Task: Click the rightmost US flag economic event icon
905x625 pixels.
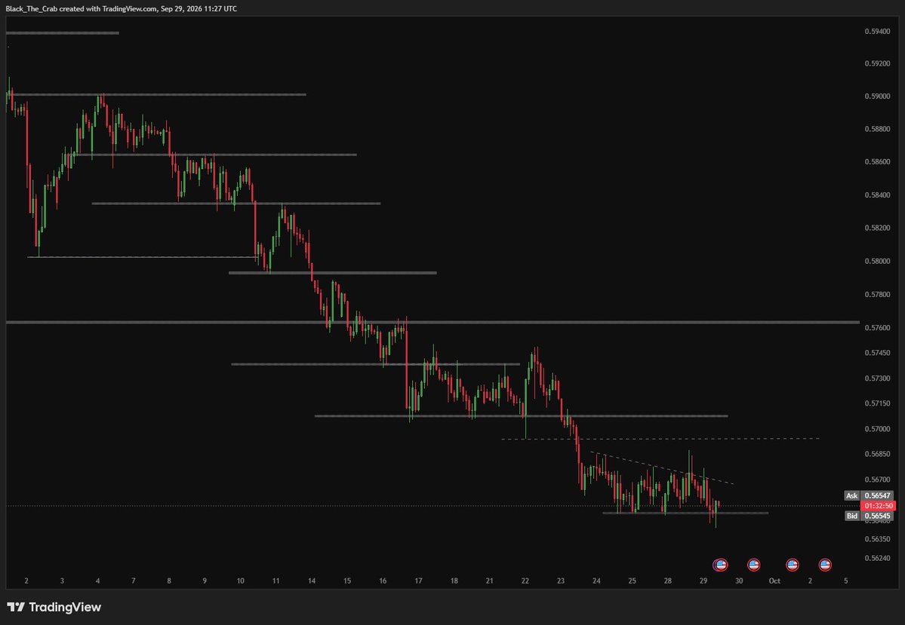Action: coord(825,565)
